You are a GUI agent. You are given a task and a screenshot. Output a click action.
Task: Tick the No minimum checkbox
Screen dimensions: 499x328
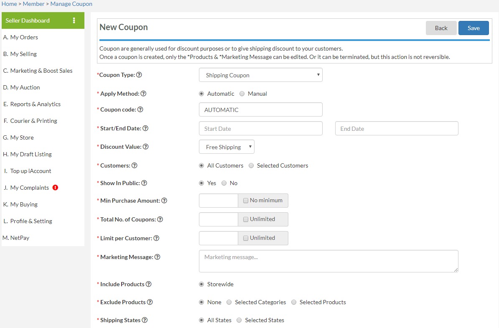pos(246,201)
